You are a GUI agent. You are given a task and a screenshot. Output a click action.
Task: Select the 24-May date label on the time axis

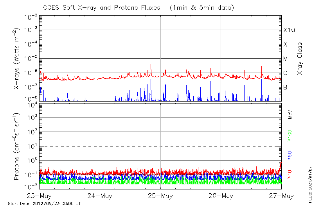(100, 195)
